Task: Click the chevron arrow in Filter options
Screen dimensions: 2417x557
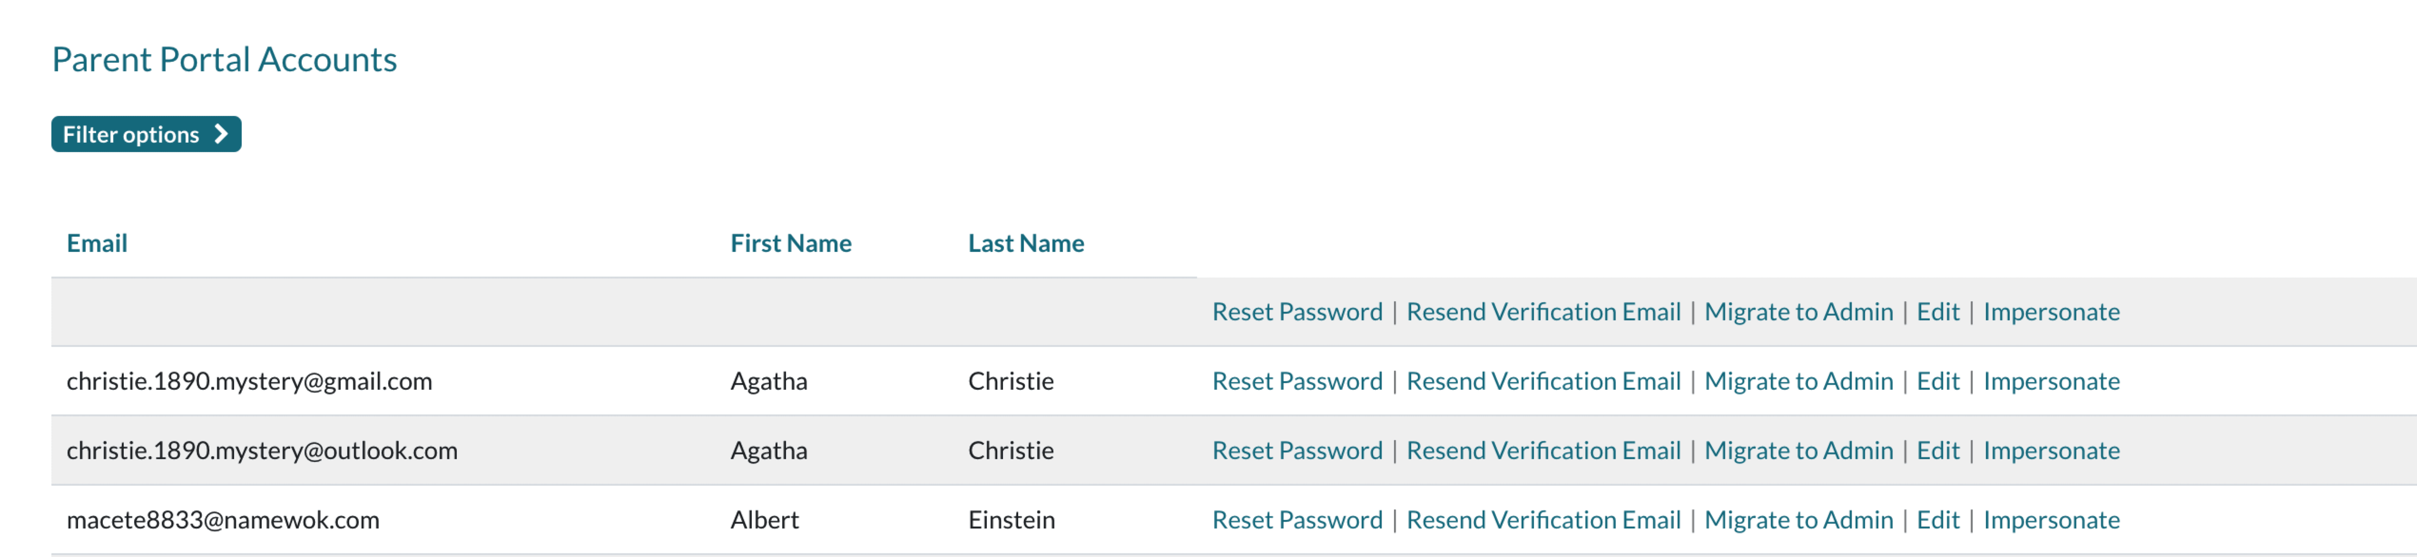Action: click(221, 134)
